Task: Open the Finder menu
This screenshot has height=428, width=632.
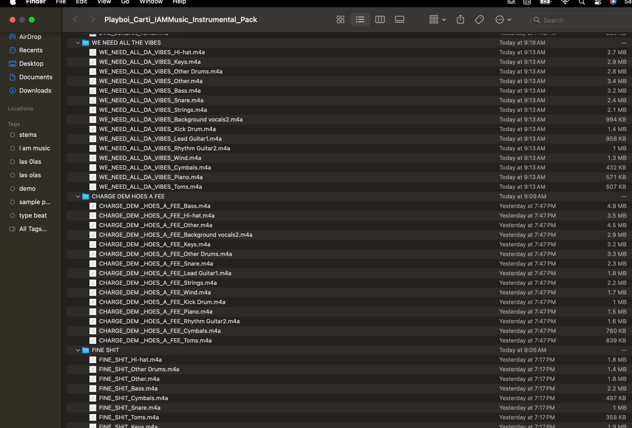Action: 36,2
